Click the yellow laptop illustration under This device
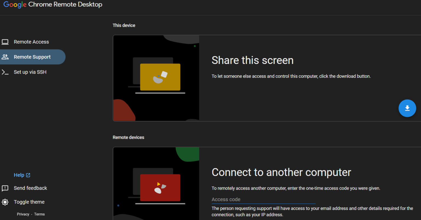 tap(160, 77)
